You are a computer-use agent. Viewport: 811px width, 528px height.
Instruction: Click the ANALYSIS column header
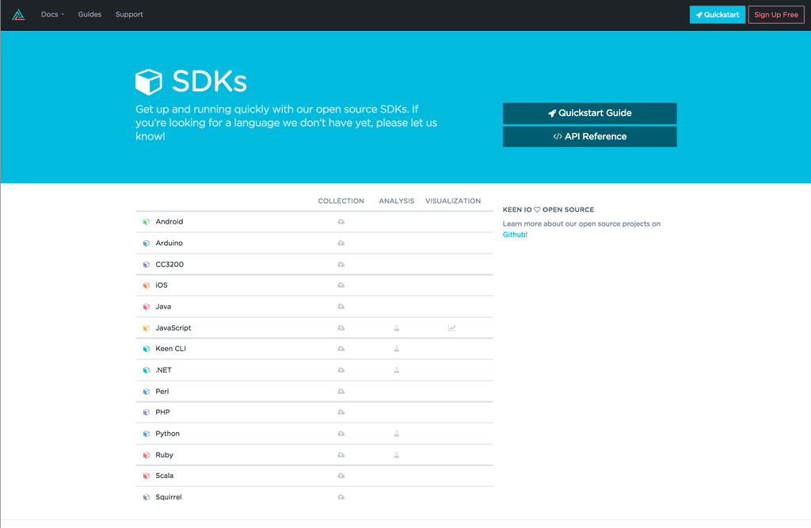click(x=397, y=201)
